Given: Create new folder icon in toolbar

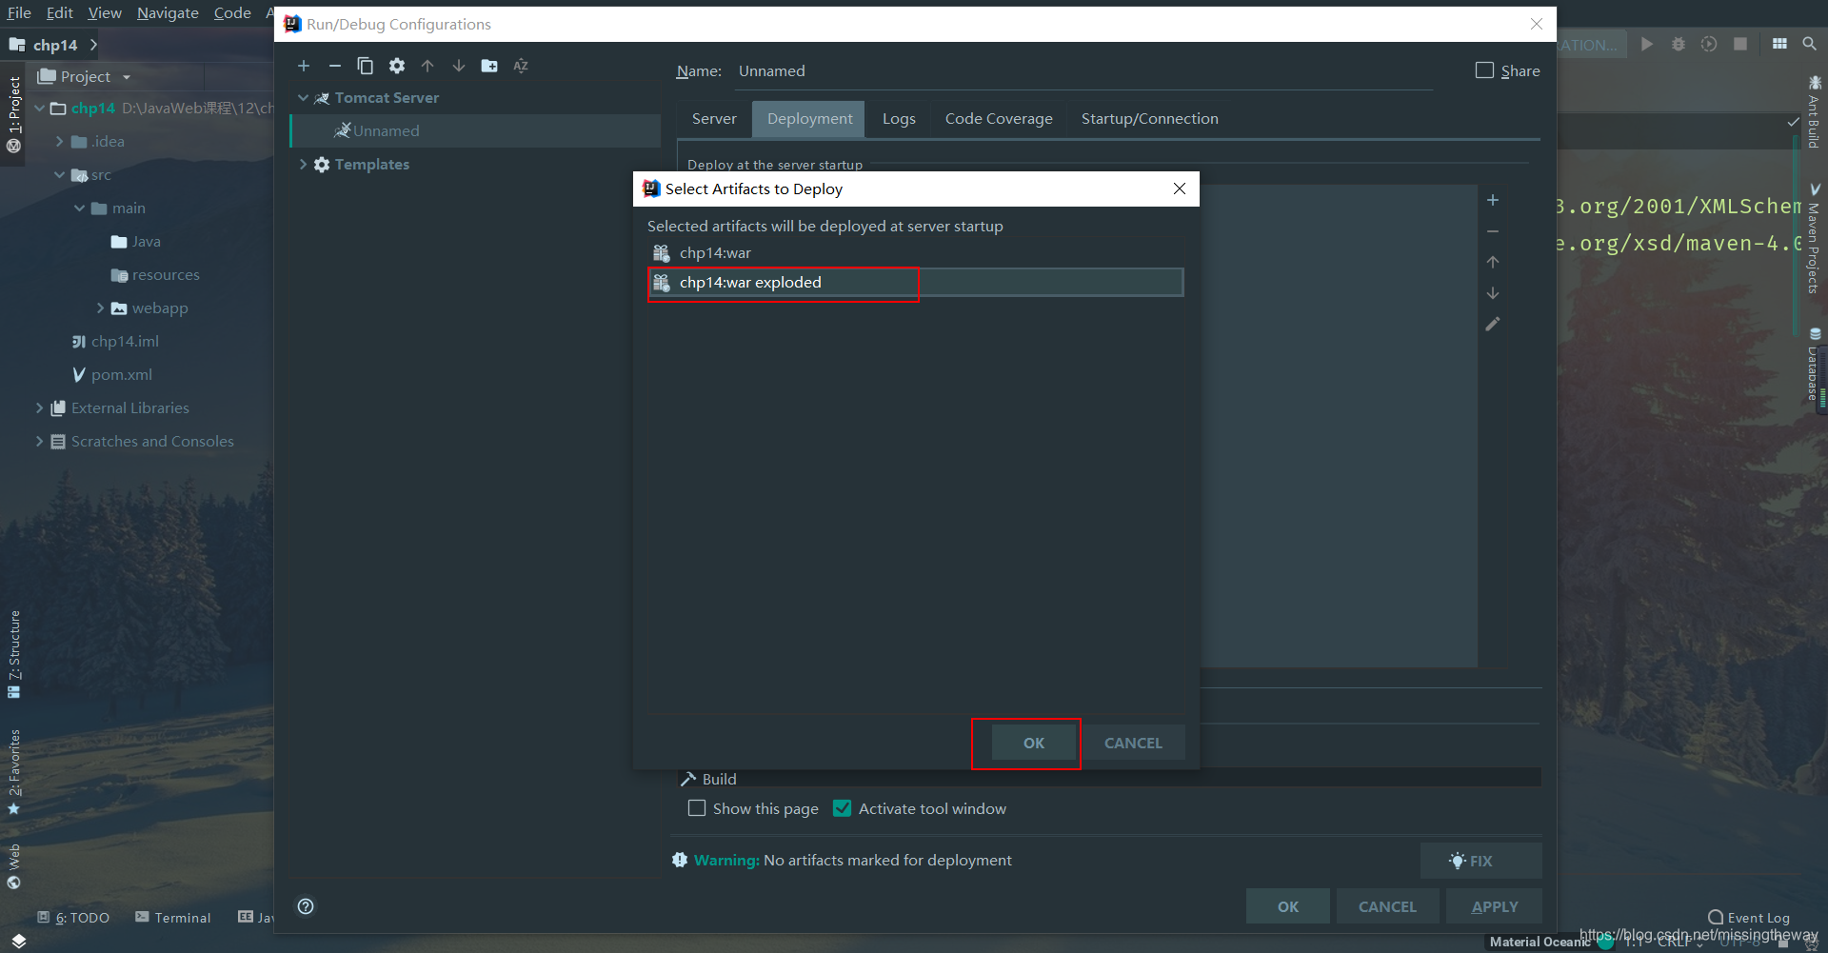Looking at the screenshot, I should tap(489, 66).
